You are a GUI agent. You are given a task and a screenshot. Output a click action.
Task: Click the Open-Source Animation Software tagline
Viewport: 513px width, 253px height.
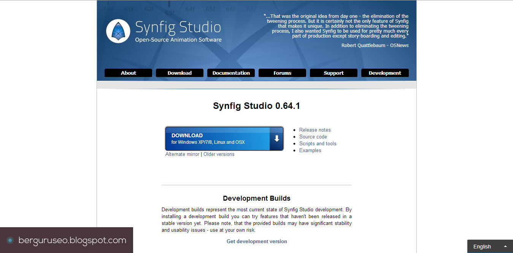click(178, 40)
